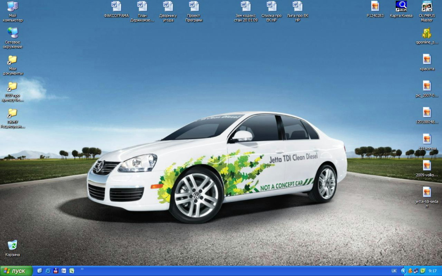Open the UK language bar selector
Viewport: 442px width, 276px height.
pos(394,271)
